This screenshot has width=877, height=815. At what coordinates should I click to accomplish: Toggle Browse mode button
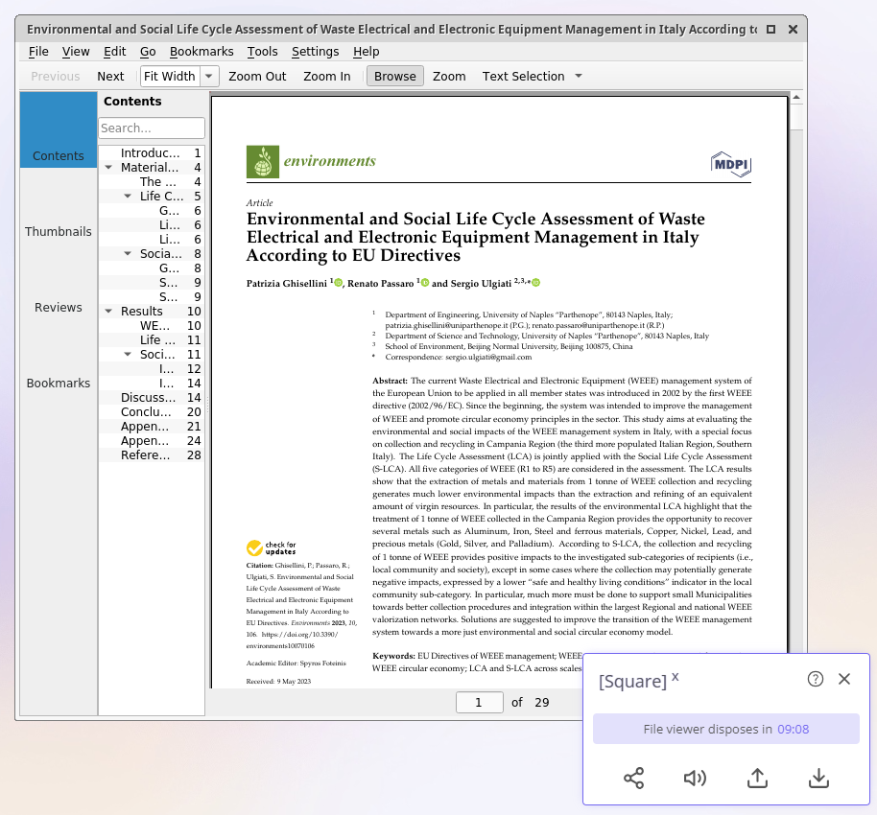click(394, 76)
